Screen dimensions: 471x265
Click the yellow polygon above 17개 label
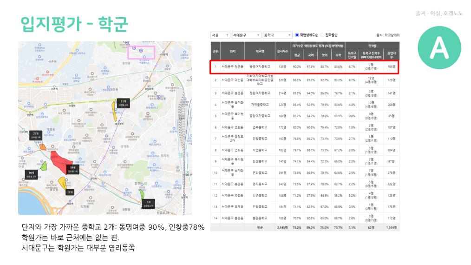[63, 183]
